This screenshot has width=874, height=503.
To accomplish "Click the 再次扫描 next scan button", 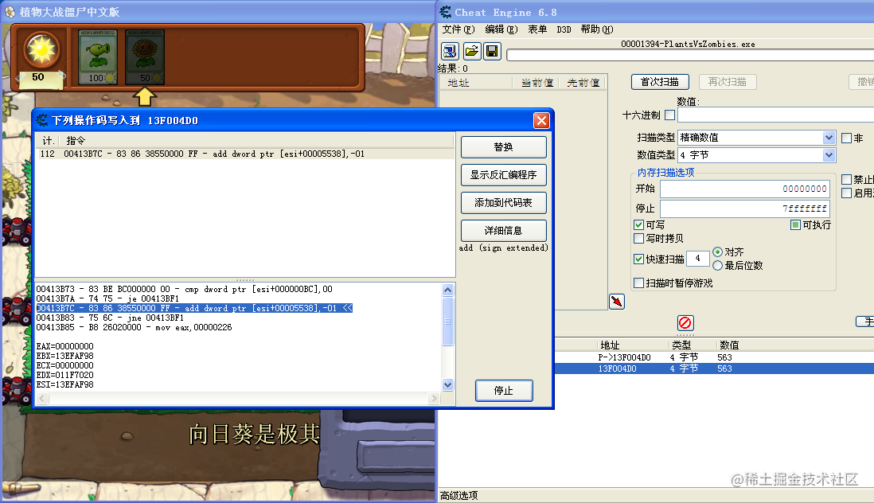I will tap(727, 82).
